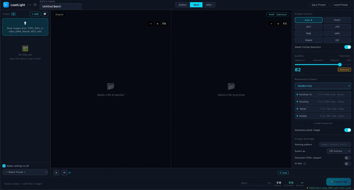Toggle Generate poster image switch
354x190 pixels.
pos(348,130)
